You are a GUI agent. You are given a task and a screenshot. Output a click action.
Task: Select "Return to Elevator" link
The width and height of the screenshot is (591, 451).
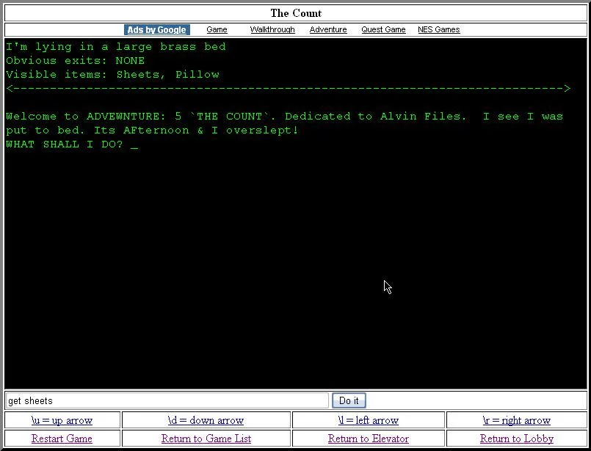369,439
